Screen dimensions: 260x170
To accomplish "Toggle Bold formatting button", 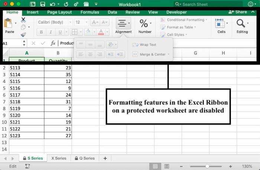I will [41, 32].
